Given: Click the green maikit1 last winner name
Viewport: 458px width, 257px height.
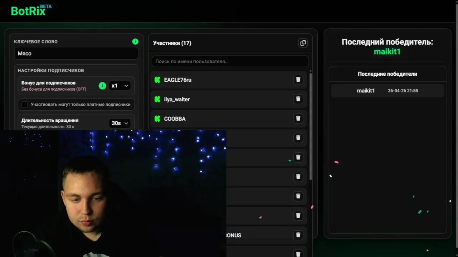Looking at the screenshot, I should point(387,52).
